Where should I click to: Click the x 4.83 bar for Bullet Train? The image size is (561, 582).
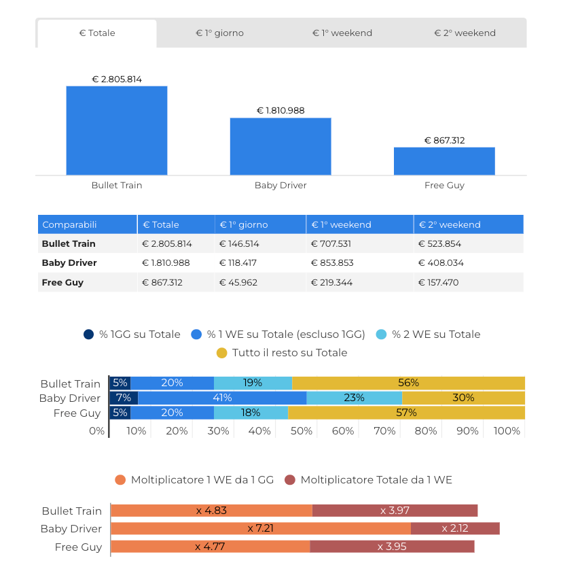point(211,511)
